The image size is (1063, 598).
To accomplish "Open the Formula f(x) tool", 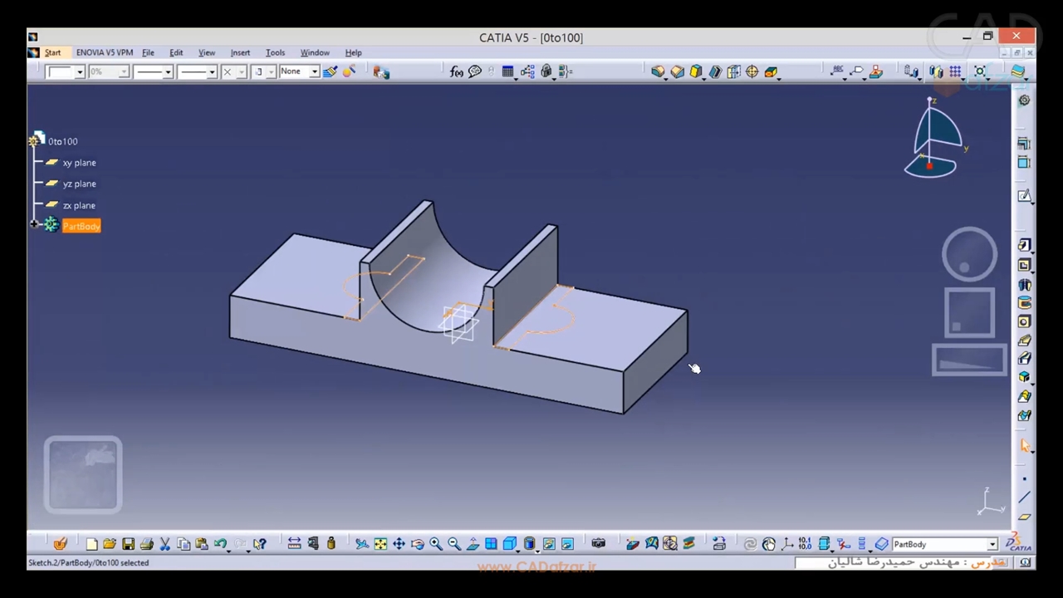I will (x=456, y=72).
